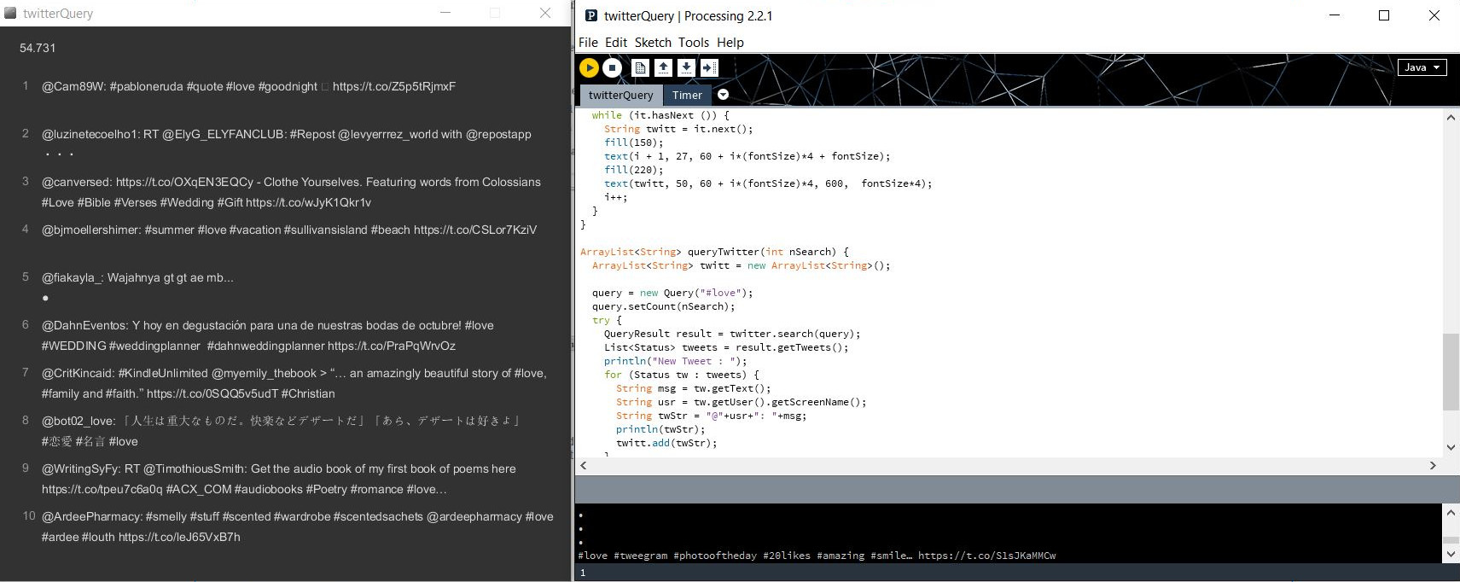Click the twitterQuery sketch window icon
Screen dimensions: 1460x582
coord(10,13)
